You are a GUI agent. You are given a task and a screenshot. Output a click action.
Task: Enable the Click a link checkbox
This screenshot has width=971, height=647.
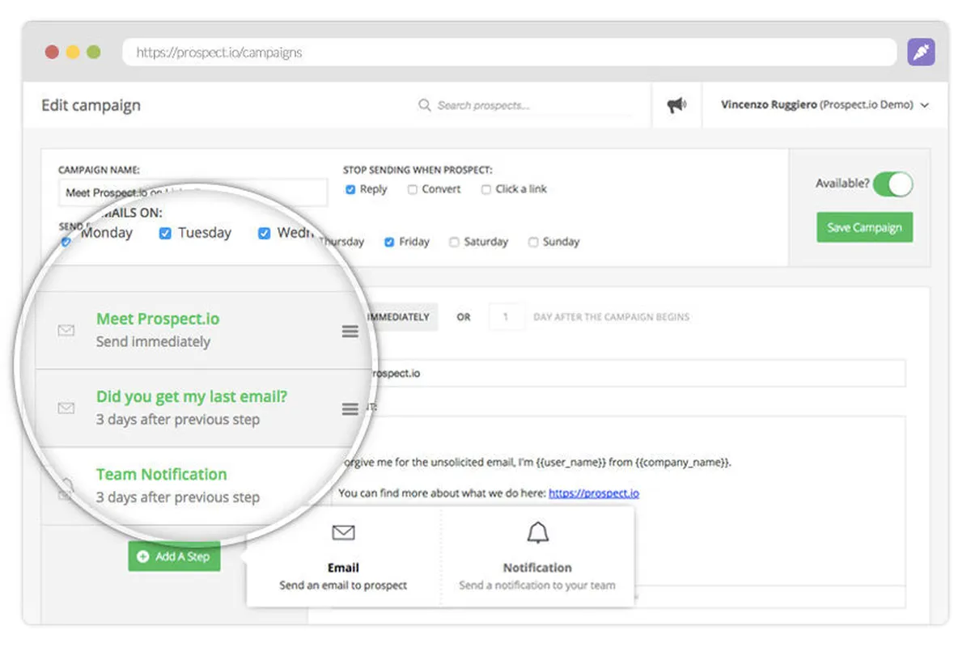pyautogui.click(x=485, y=189)
